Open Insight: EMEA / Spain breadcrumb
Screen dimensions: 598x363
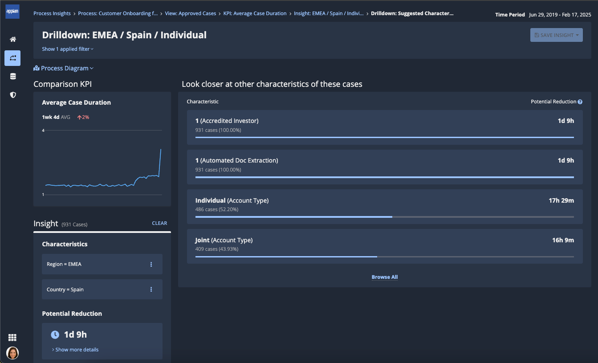329,13
